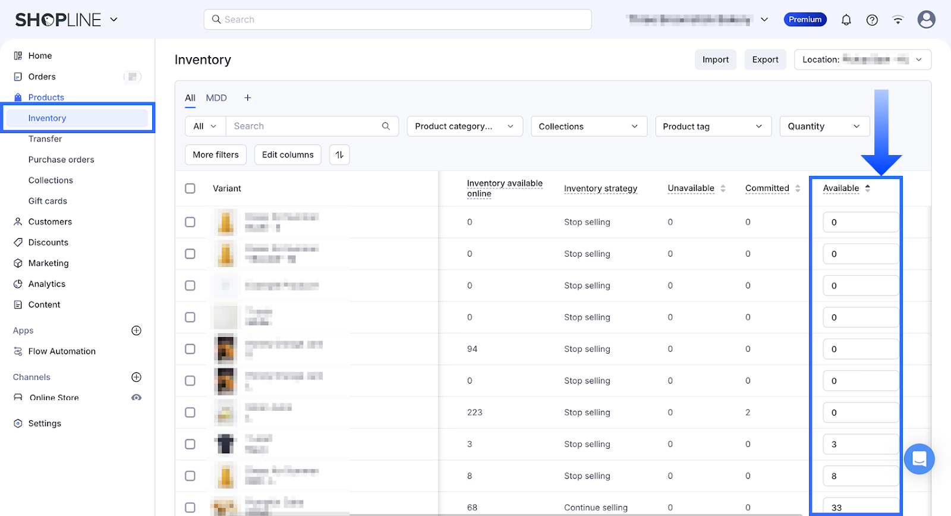Click the top global Search field
The height and width of the screenshot is (516, 951).
tap(397, 20)
